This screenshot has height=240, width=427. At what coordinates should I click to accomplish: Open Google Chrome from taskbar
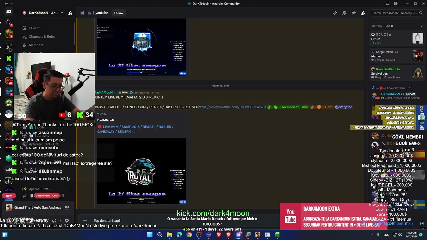(189, 235)
